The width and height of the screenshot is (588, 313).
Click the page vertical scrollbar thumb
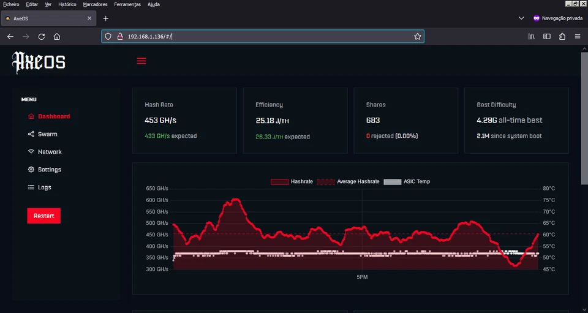coord(584,118)
